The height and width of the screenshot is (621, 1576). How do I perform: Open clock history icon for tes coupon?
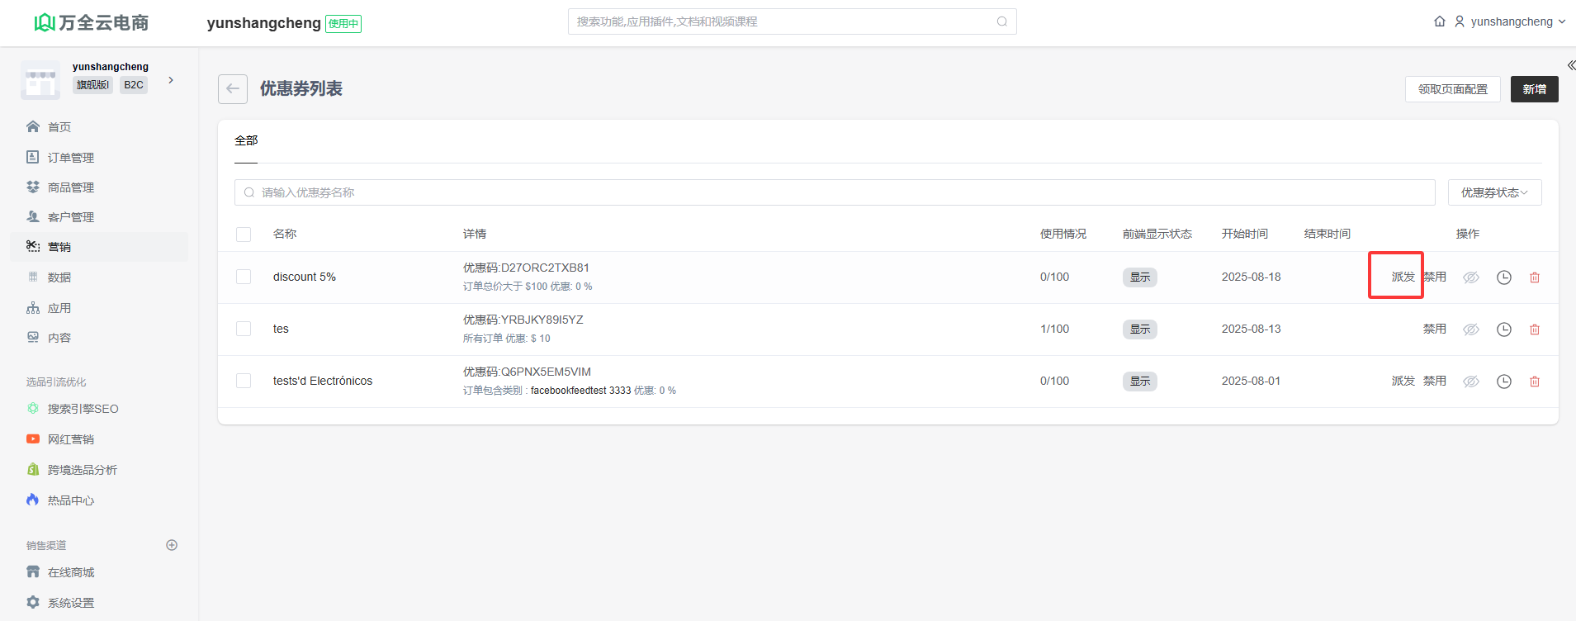(1503, 329)
